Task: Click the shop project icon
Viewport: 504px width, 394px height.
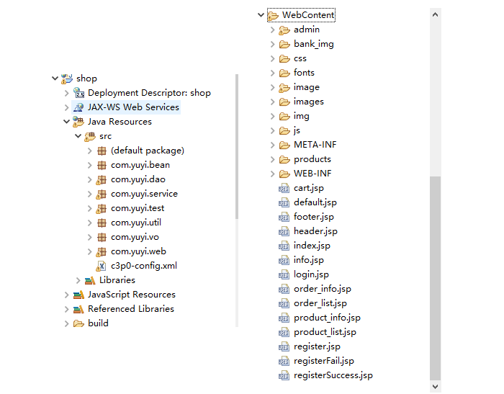Action: click(x=67, y=79)
